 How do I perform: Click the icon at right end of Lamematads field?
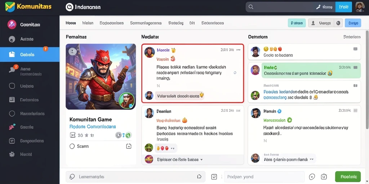click(199, 177)
